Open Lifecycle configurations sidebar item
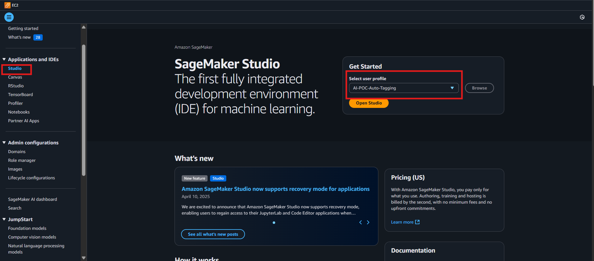The height and width of the screenshot is (261, 594). (31, 178)
